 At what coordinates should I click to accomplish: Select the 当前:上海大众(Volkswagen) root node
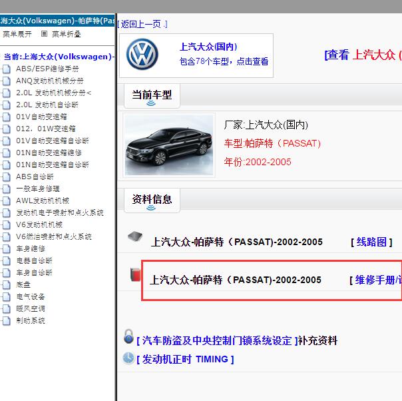[59, 57]
